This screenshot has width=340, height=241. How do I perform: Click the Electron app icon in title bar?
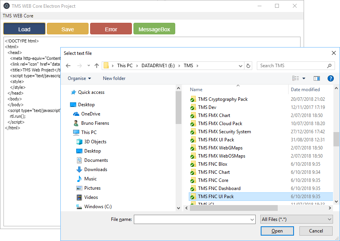[6, 6]
